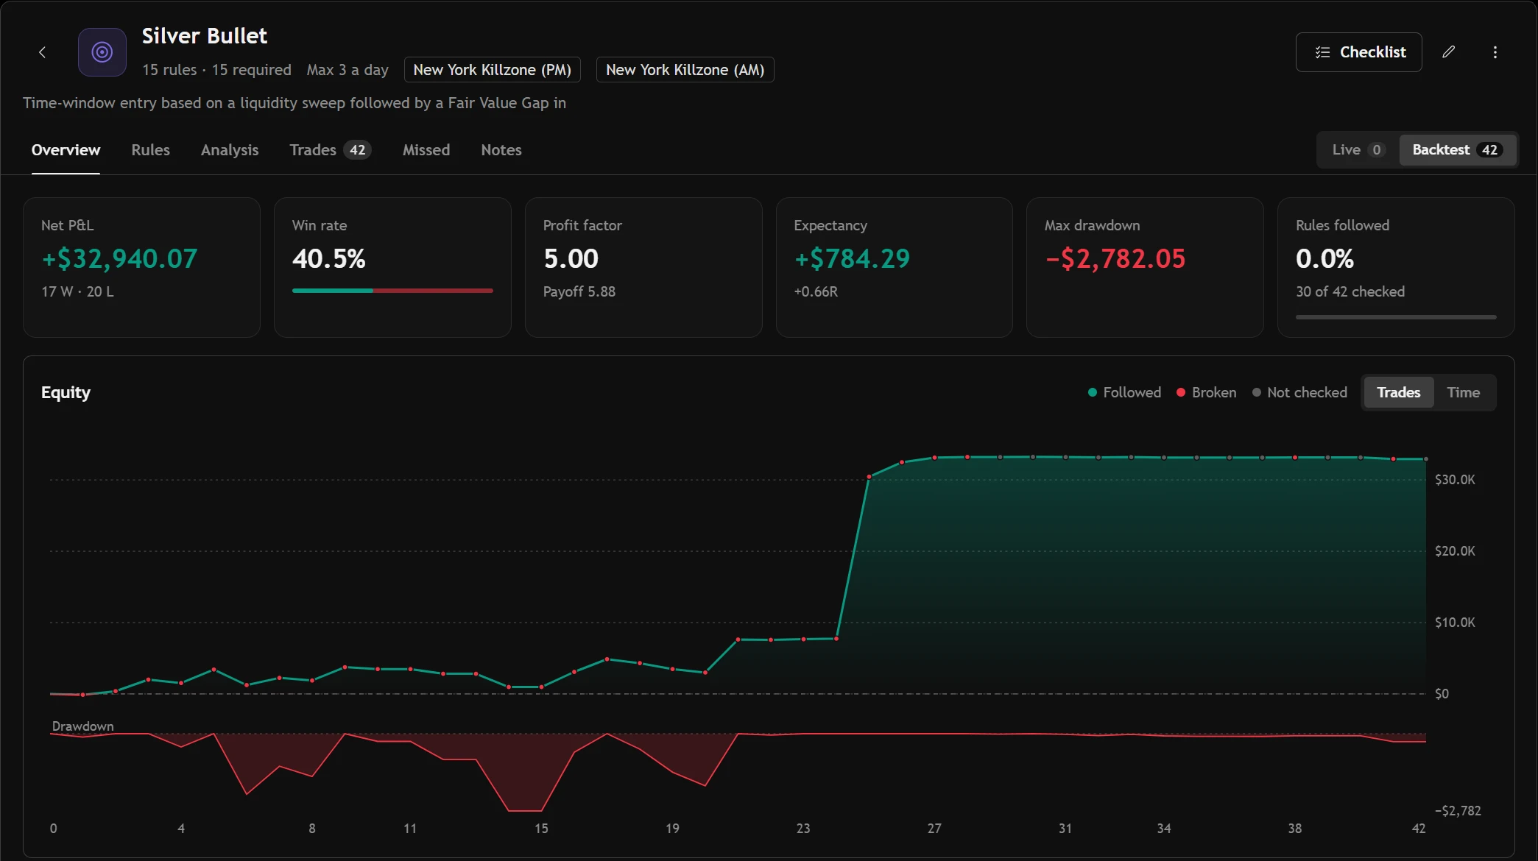The width and height of the screenshot is (1538, 861).
Task: Click the $20.0K axis label
Action: click(x=1455, y=551)
